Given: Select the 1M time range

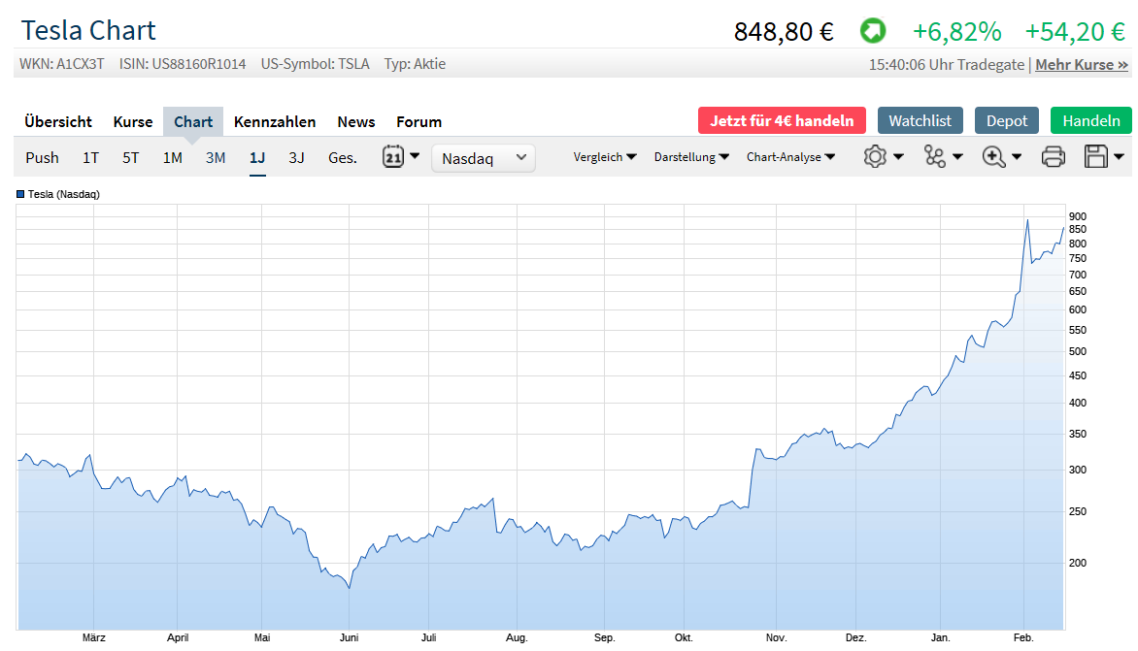Looking at the screenshot, I should tap(172, 157).
